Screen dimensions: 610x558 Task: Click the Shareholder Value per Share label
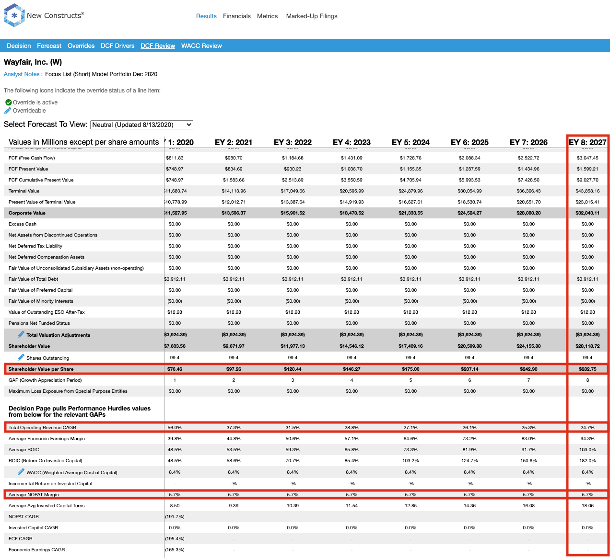(41, 369)
